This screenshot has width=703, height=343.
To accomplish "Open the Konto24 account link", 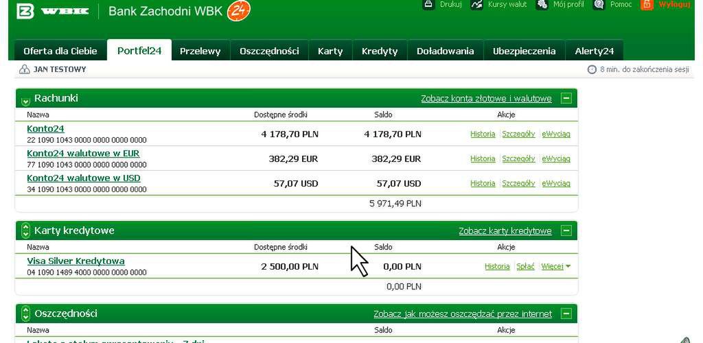I will click(x=45, y=129).
